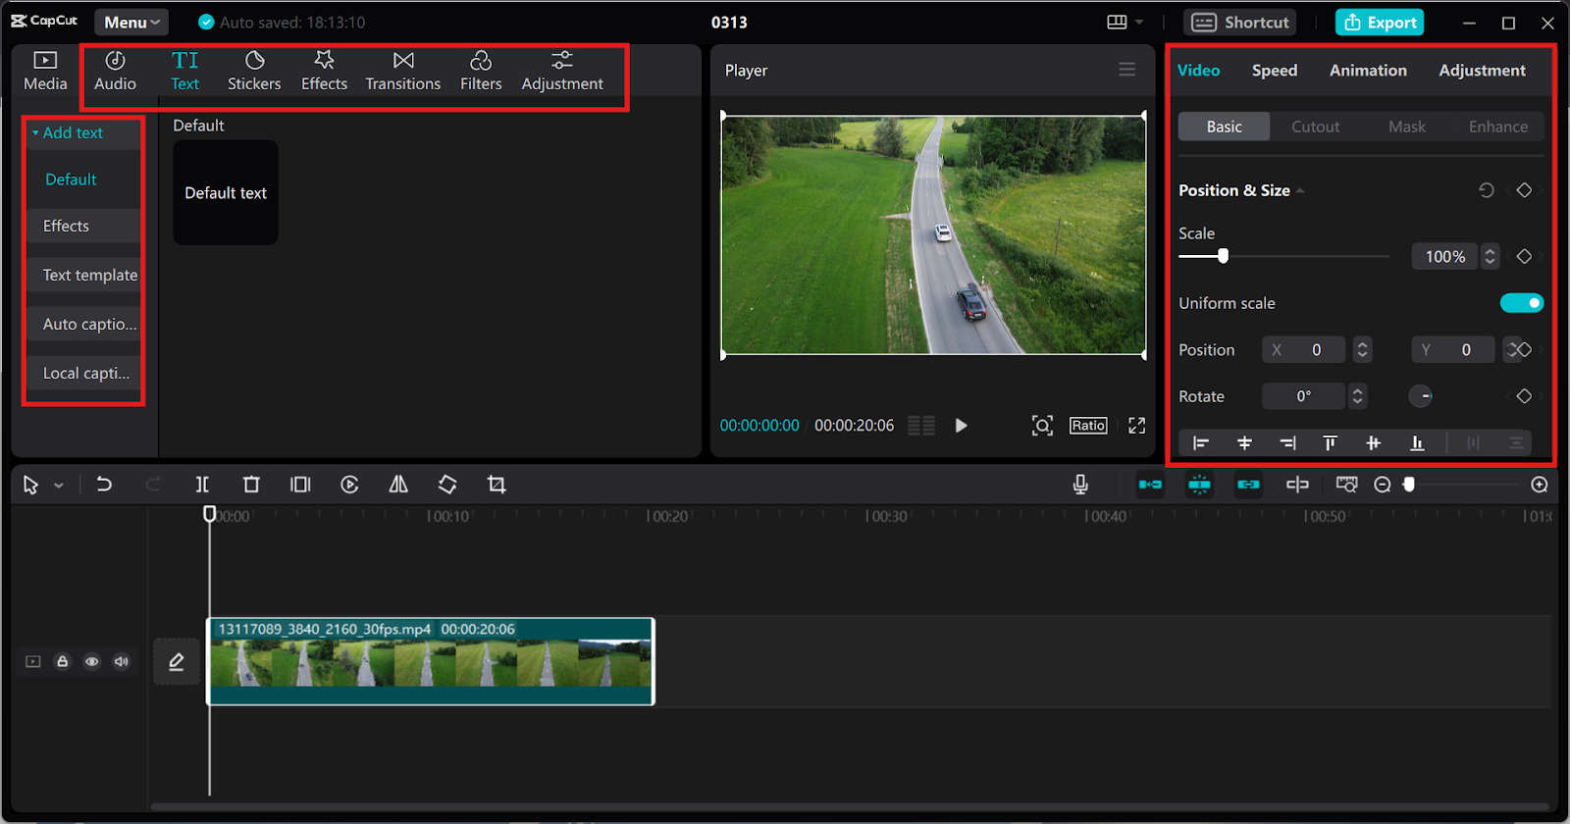Click the Export button
This screenshot has width=1570, height=824.
point(1380,22)
